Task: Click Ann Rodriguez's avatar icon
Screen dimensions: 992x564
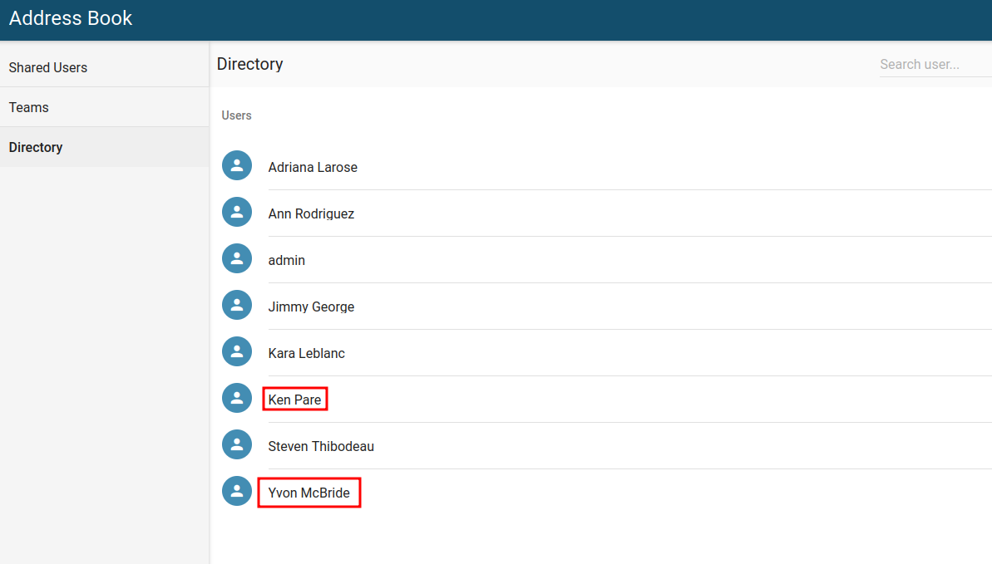Action: (237, 212)
